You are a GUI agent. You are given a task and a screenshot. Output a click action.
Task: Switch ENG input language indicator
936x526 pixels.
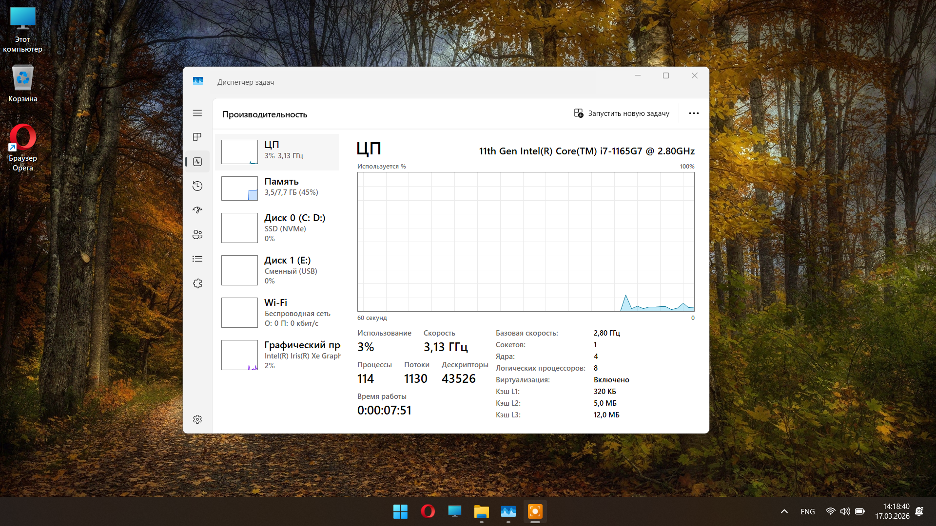coord(807,511)
